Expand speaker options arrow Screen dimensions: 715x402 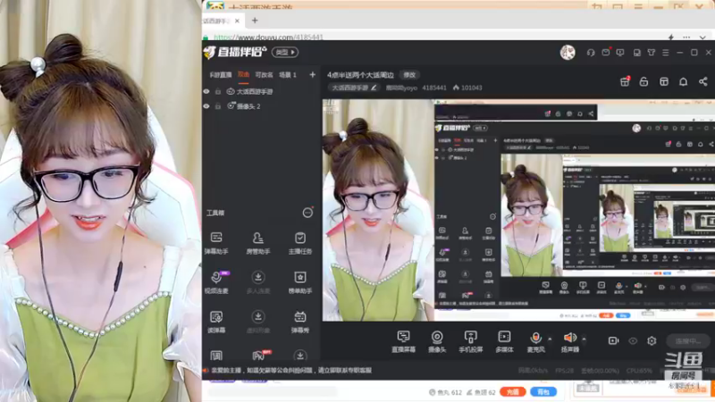click(584, 339)
